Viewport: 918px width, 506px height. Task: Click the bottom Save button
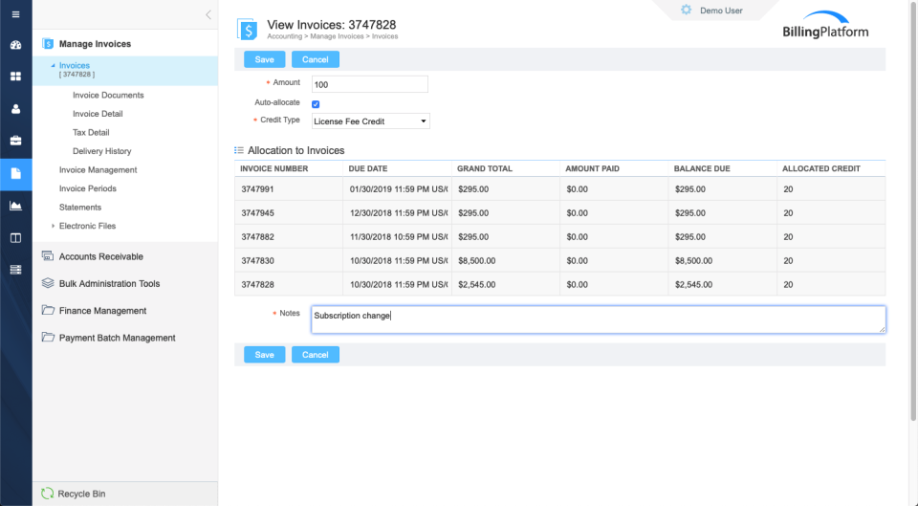point(265,354)
